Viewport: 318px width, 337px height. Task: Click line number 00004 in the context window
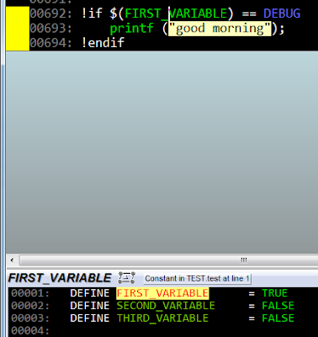[30, 330]
